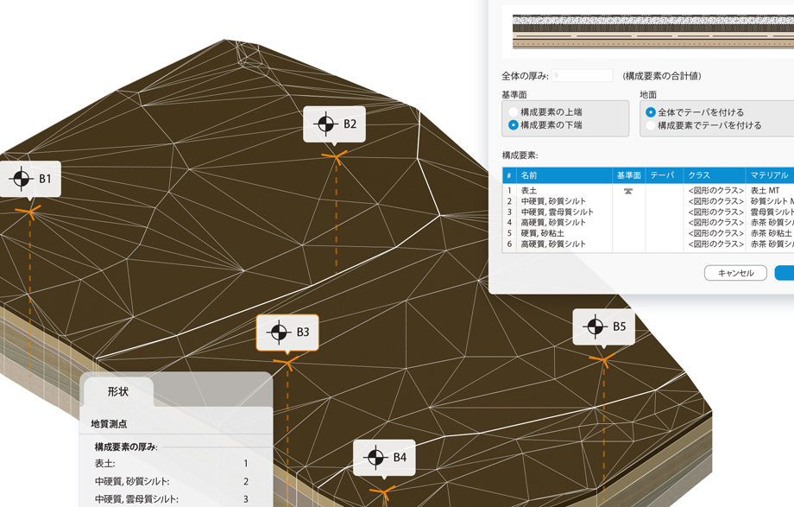Click the # column header
Image resolution: width=794 pixels, height=507 pixels.
coord(509,175)
